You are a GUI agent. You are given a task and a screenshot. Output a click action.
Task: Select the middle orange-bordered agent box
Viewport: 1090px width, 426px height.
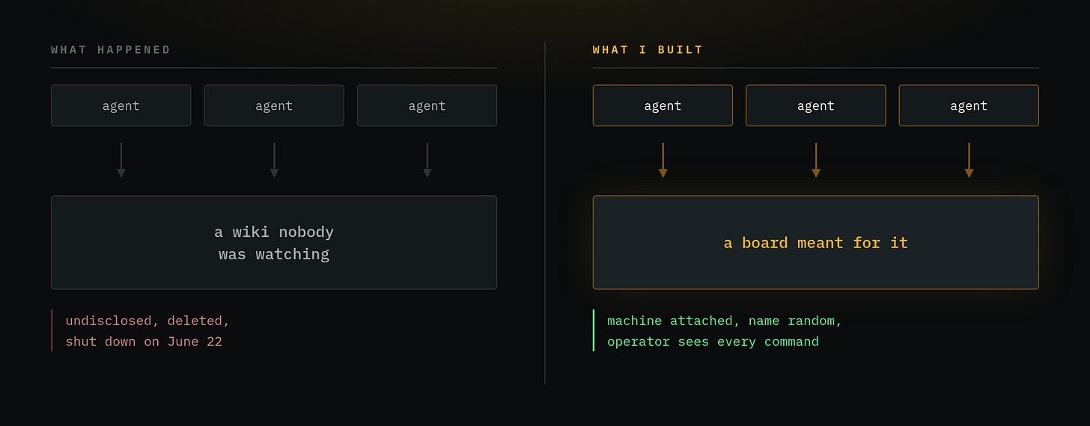(x=816, y=105)
